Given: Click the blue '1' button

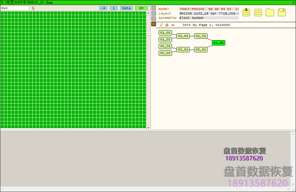Looking at the screenshot, I should tap(114, 8).
